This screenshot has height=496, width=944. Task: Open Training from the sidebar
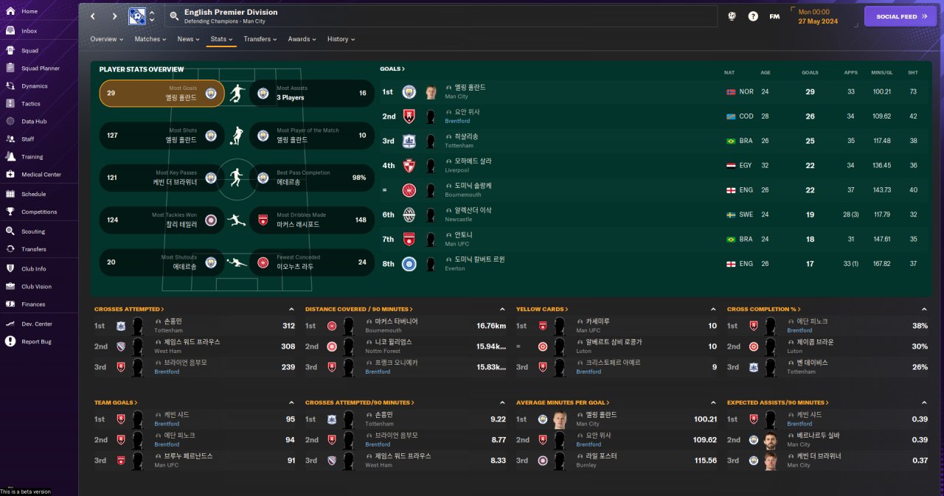32,157
